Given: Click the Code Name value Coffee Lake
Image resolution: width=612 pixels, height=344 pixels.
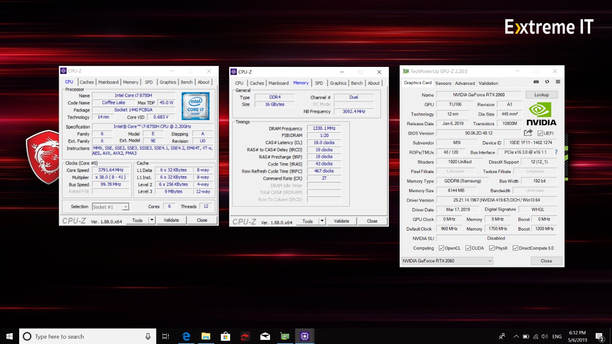Looking at the screenshot, I should 113,102.
